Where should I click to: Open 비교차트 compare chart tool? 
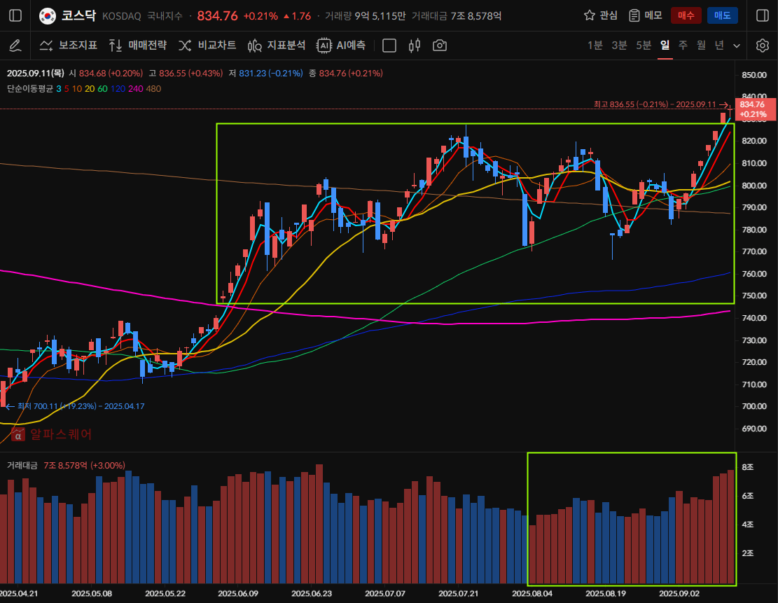click(207, 46)
